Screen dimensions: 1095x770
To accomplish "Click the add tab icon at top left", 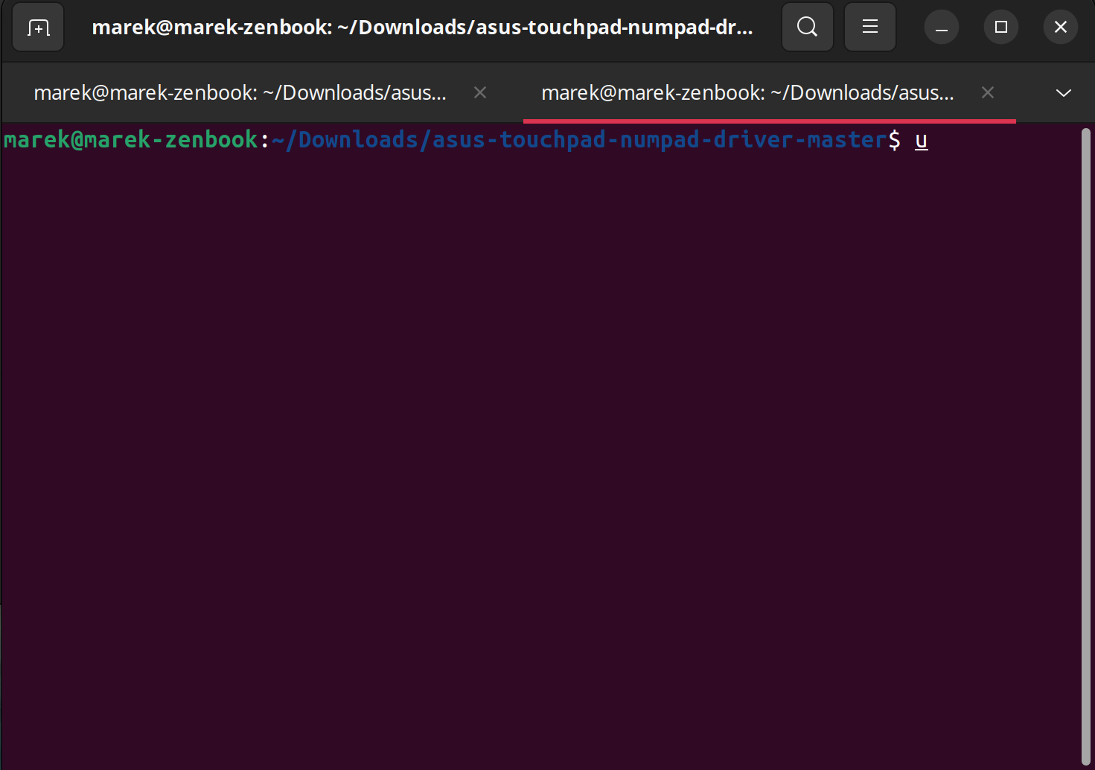I will tap(37, 27).
